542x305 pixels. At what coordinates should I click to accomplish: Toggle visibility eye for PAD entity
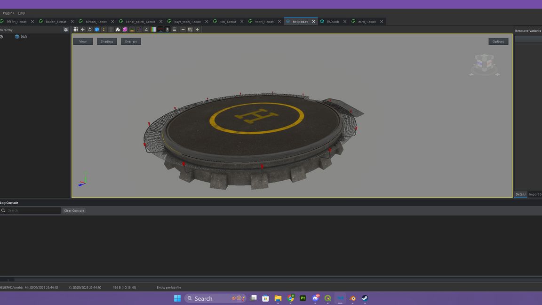[2, 37]
